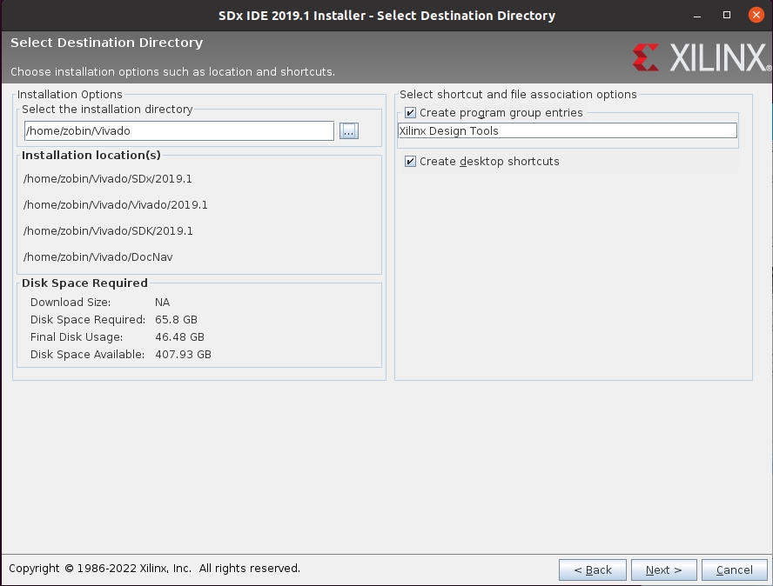Proceed by clicking Next
The height and width of the screenshot is (586, 773).
pos(663,569)
